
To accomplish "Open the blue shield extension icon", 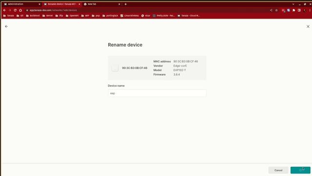I will coord(289,10).
